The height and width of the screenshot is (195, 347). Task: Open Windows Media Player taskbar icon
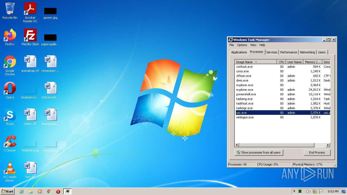(40, 191)
